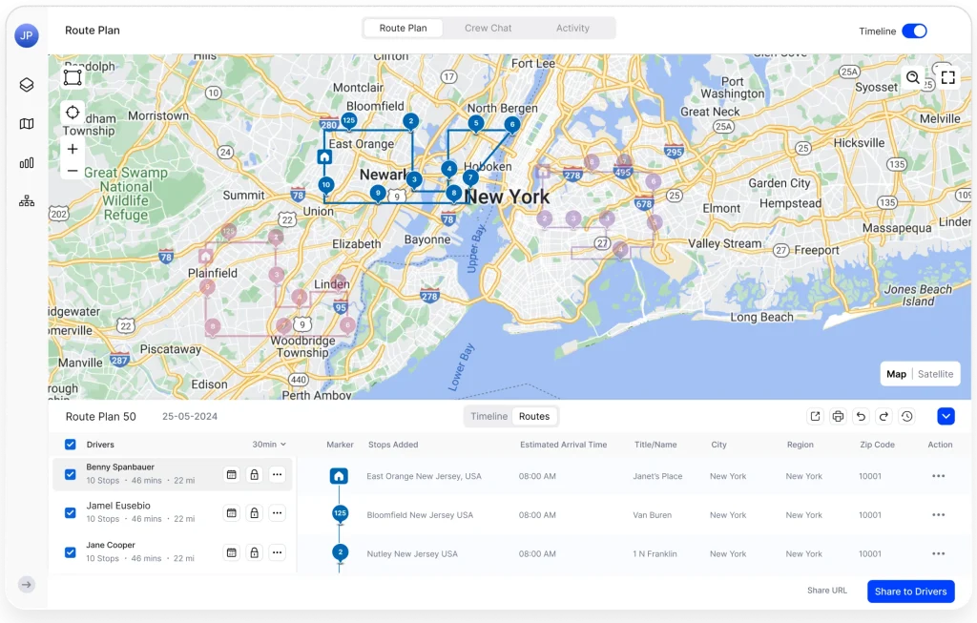Click blue map pin 125
This screenshot has height=623, width=977.
pyautogui.click(x=349, y=121)
